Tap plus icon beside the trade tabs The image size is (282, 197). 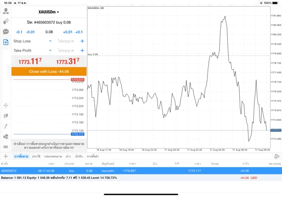click(6, 156)
